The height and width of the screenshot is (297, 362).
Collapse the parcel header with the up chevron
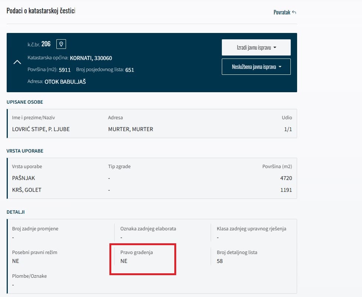click(x=17, y=62)
